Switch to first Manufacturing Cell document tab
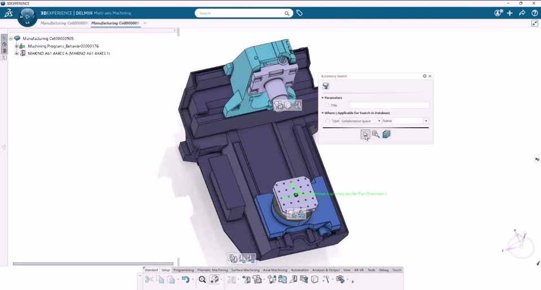The height and width of the screenshot is (290, 541). pos(64,23)
